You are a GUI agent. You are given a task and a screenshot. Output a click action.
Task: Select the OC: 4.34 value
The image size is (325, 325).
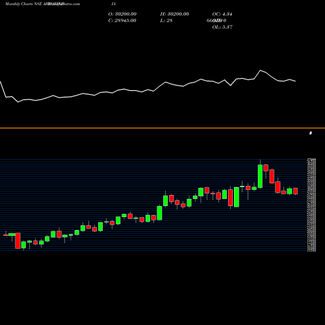coord(222,14)
